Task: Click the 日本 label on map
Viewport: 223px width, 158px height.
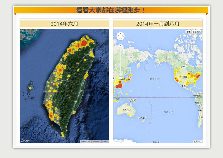Action: 129,77
